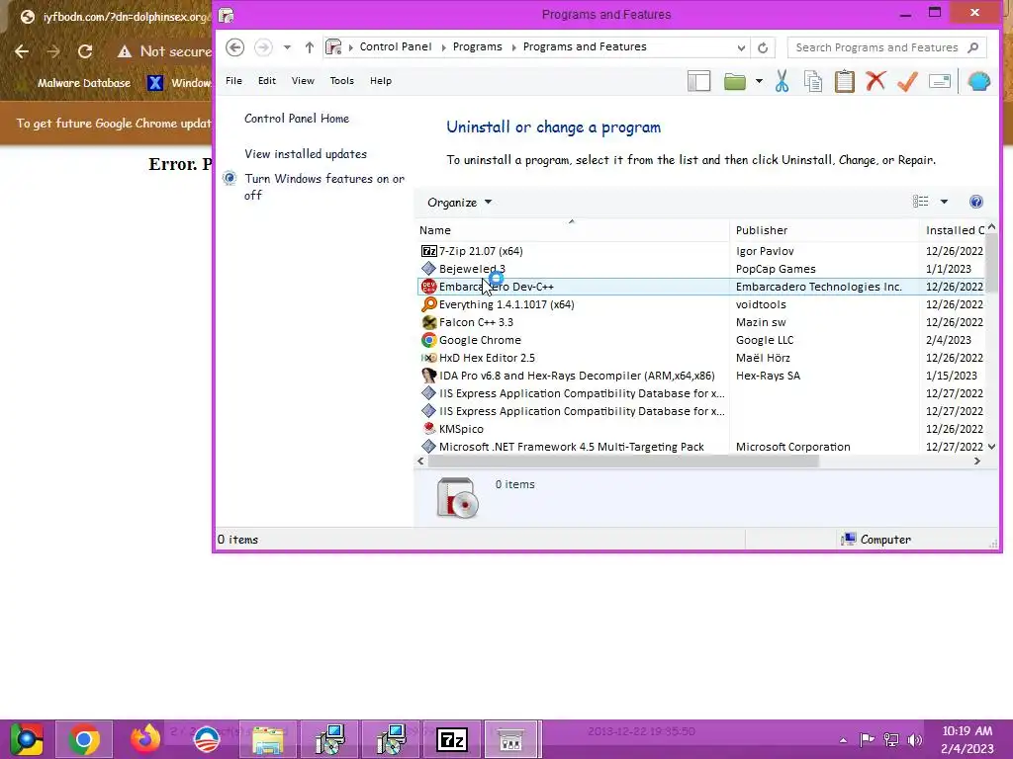1013x759 pixels.
Task: Click the horizontal scrollbar right arrow
Action: tap(976, 461)
